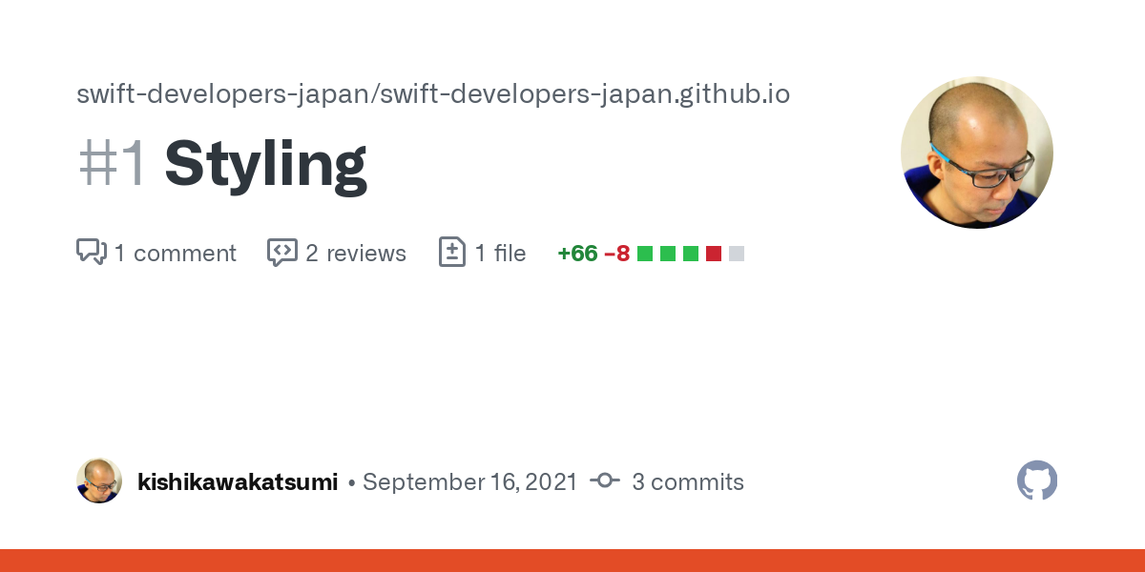Open the large profile avatar photo

coord(976,153)
